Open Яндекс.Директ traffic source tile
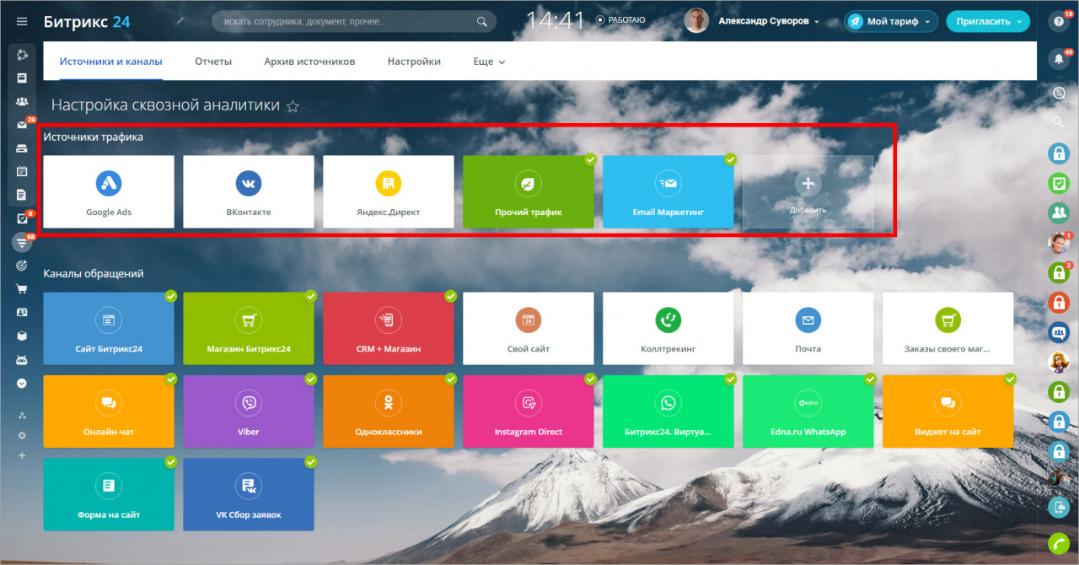 (389, 191)
